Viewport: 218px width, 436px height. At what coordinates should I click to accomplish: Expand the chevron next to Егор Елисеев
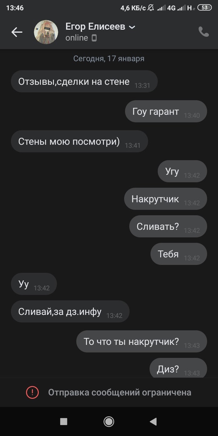133,27
